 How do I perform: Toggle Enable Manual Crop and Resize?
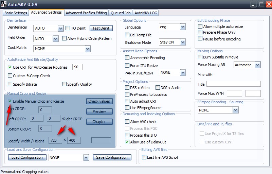(10, 101)
